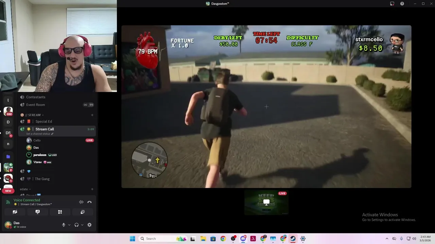The image size is (435, 244).
Task: Join the Contestants voice channel
Action: [57, 97]
